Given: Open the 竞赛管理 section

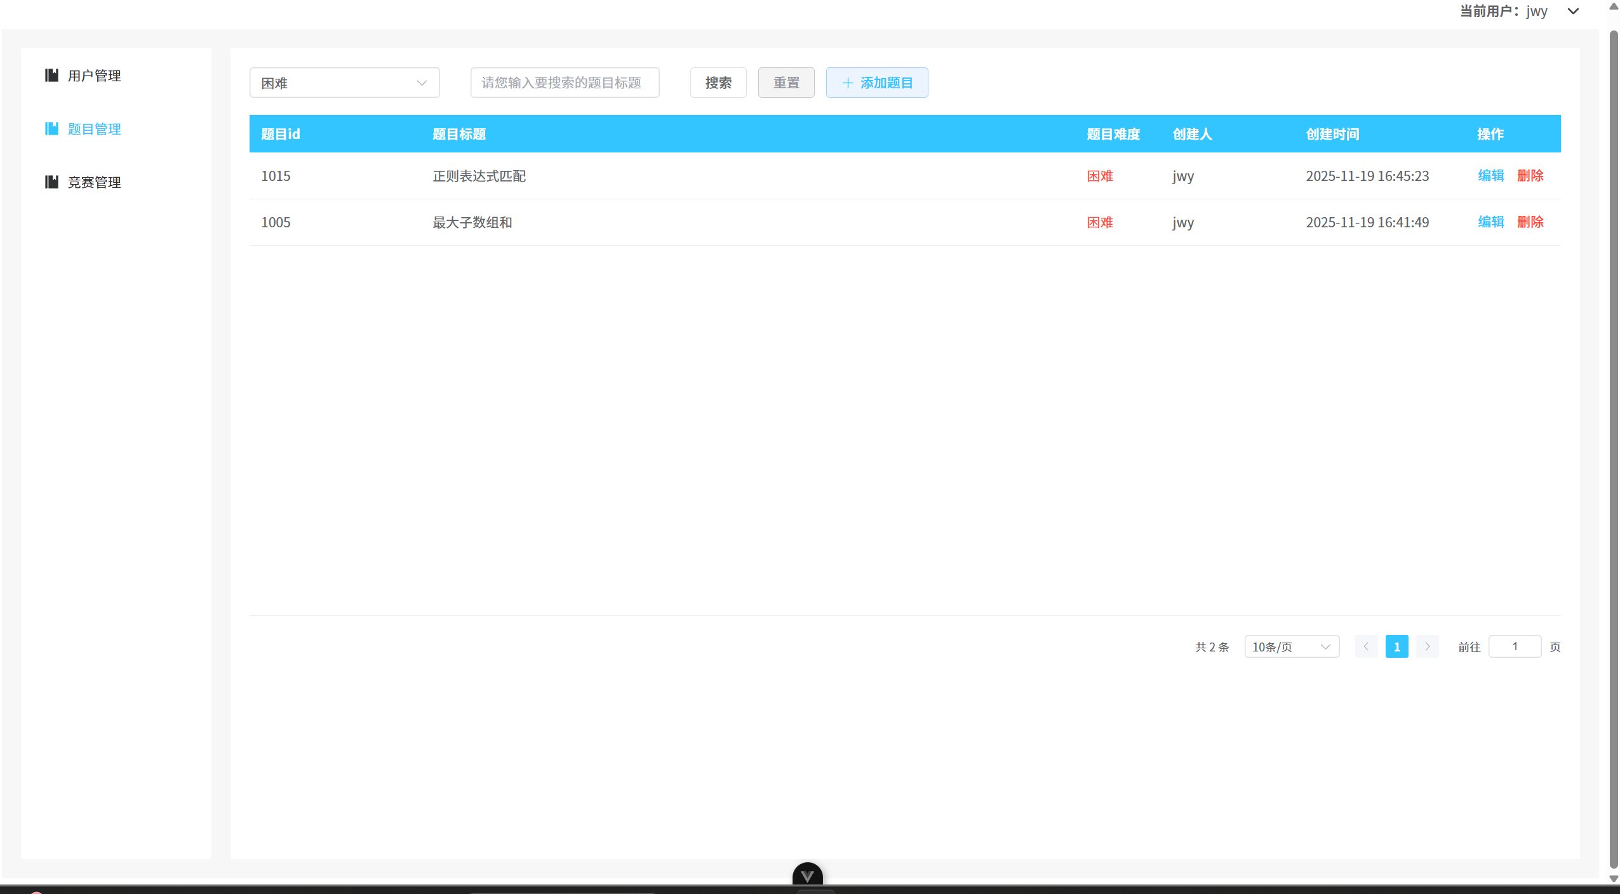Looking at the screenshot, I should point(94,182).
